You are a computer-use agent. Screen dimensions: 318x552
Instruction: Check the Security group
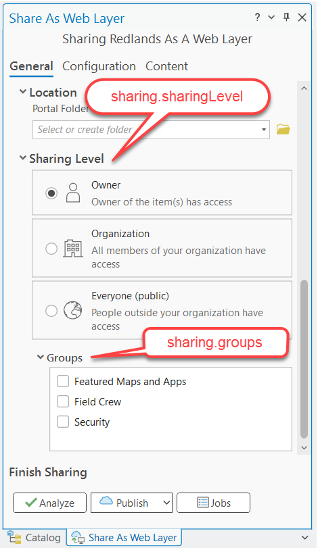pos(63,422)
